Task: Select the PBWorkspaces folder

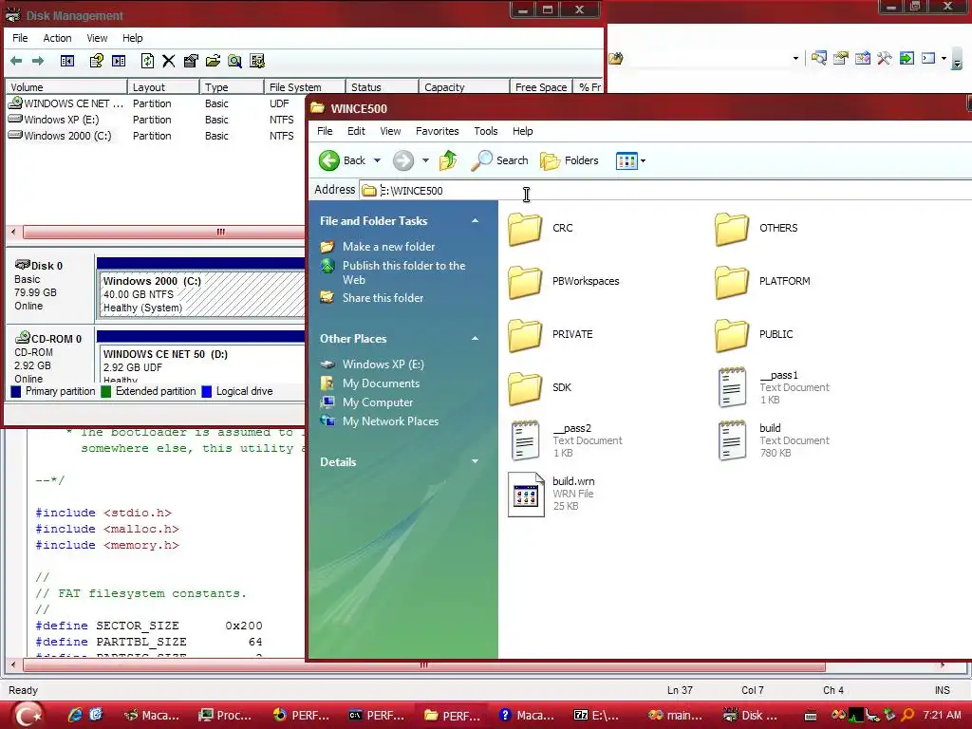Action: pos(564,281)
